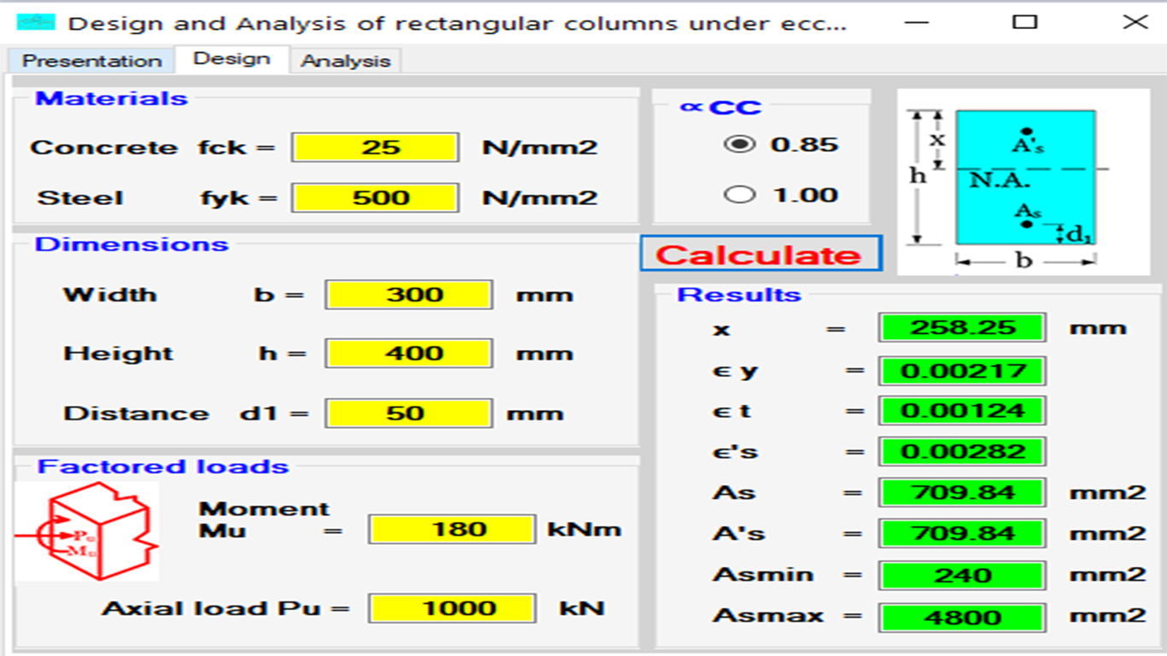Viewport: 1167px width, 656px height.
Task: Click the 'Factored loads' group heading
Action: (x=163, y=466)
